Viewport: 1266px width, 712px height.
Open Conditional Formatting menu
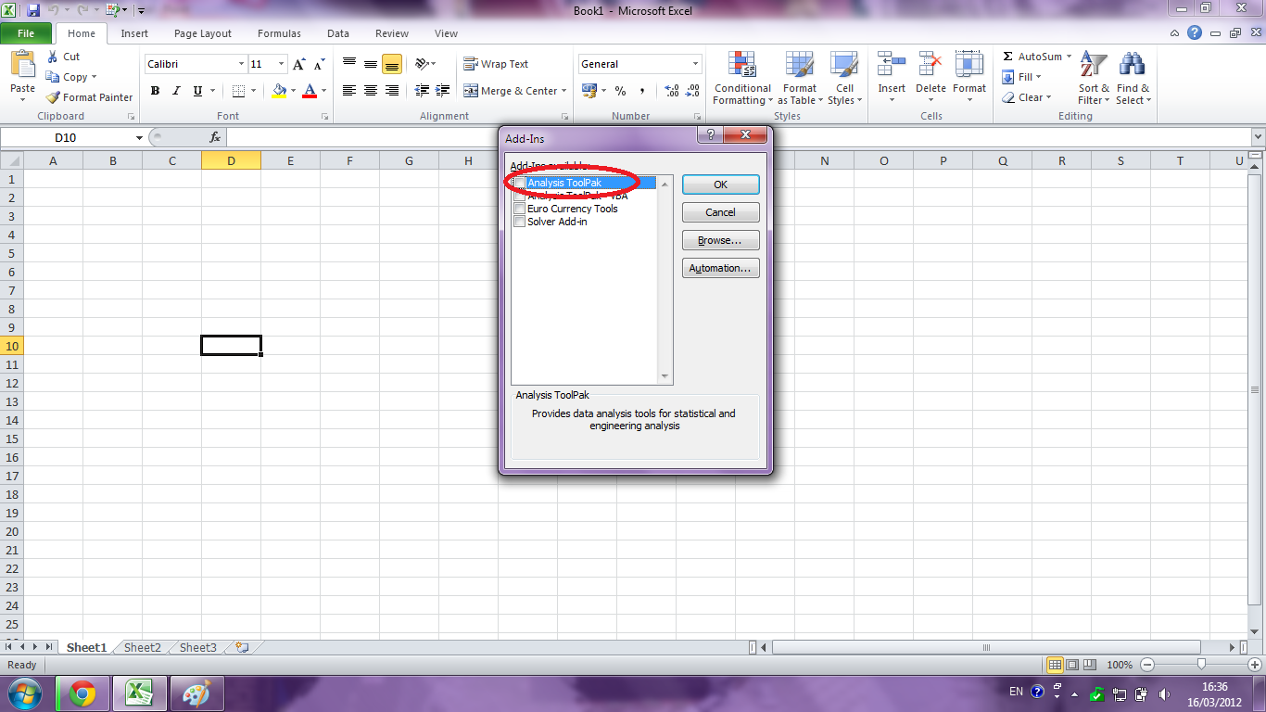pos(742,79)
